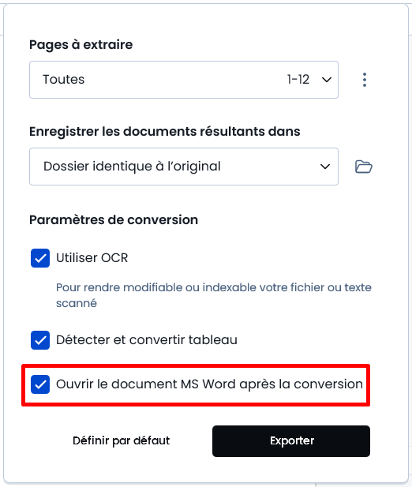Image resolution: width=412 pixels, height=487 pixels.
Task: Click the browse folder icon
Action: pyautogui.click(x=364, y=167)
